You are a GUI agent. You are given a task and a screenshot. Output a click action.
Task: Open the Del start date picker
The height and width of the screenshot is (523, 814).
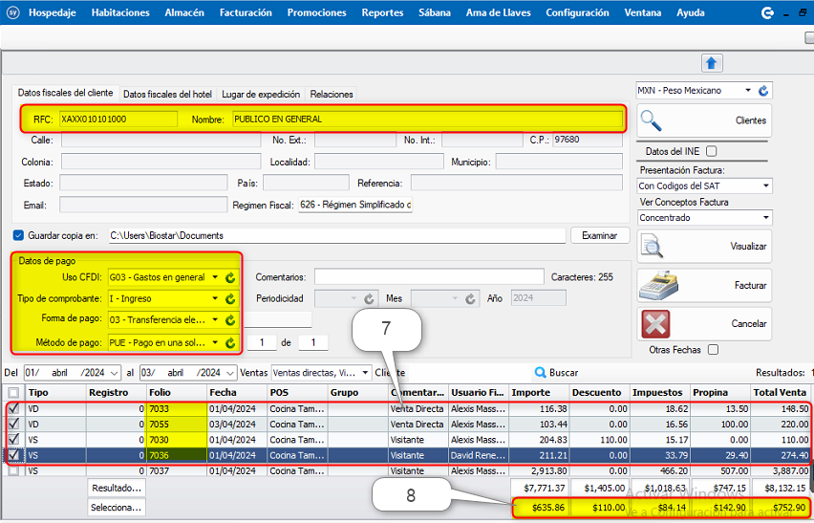point(115,372)
